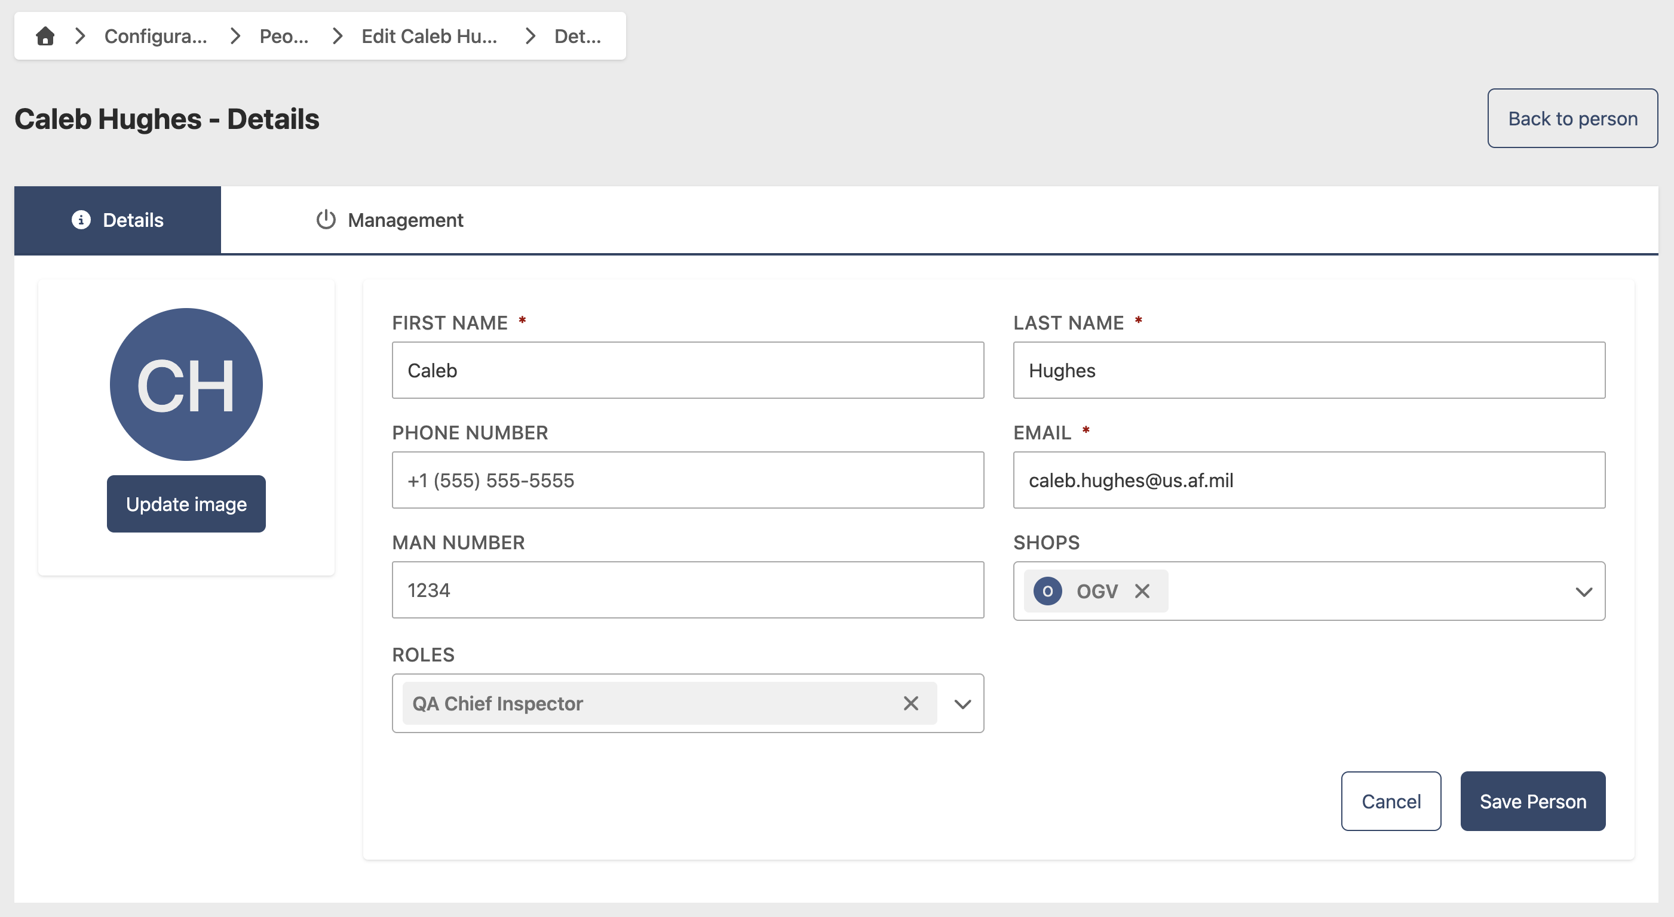This screenshot has height=917, width=1674.
Task: Open the Management tab
Action: pyautogui.click(x=390, y=220)
